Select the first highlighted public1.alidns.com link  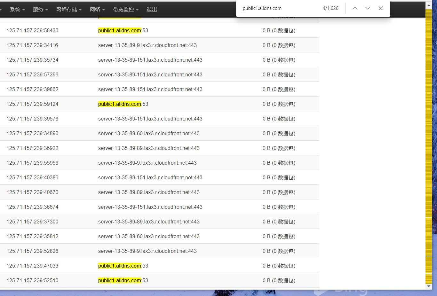119,30
